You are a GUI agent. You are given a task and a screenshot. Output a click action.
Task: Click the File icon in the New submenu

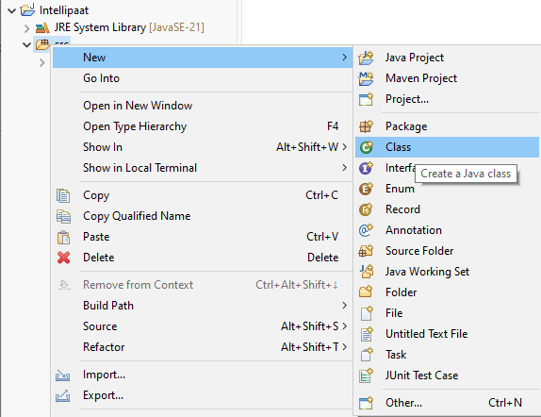367,313
